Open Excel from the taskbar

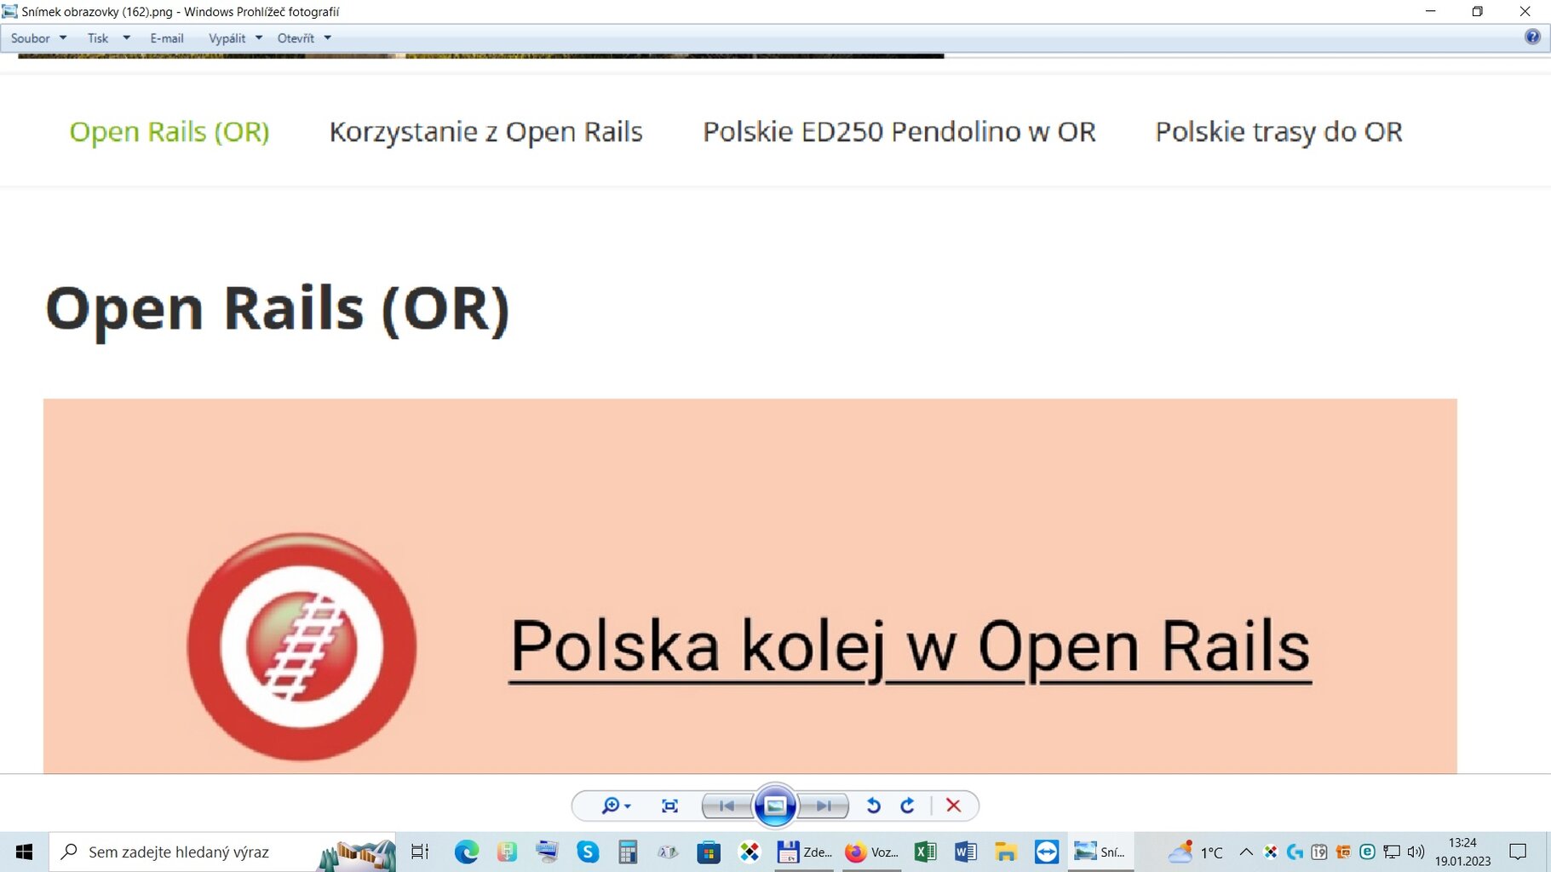point(925,852)
